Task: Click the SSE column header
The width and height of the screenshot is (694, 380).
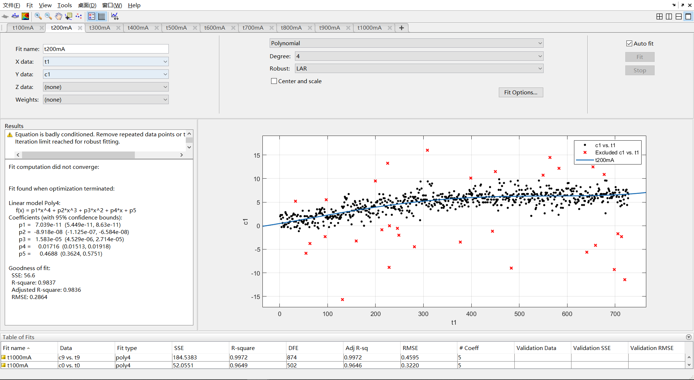Action: [x=200, y=348]
